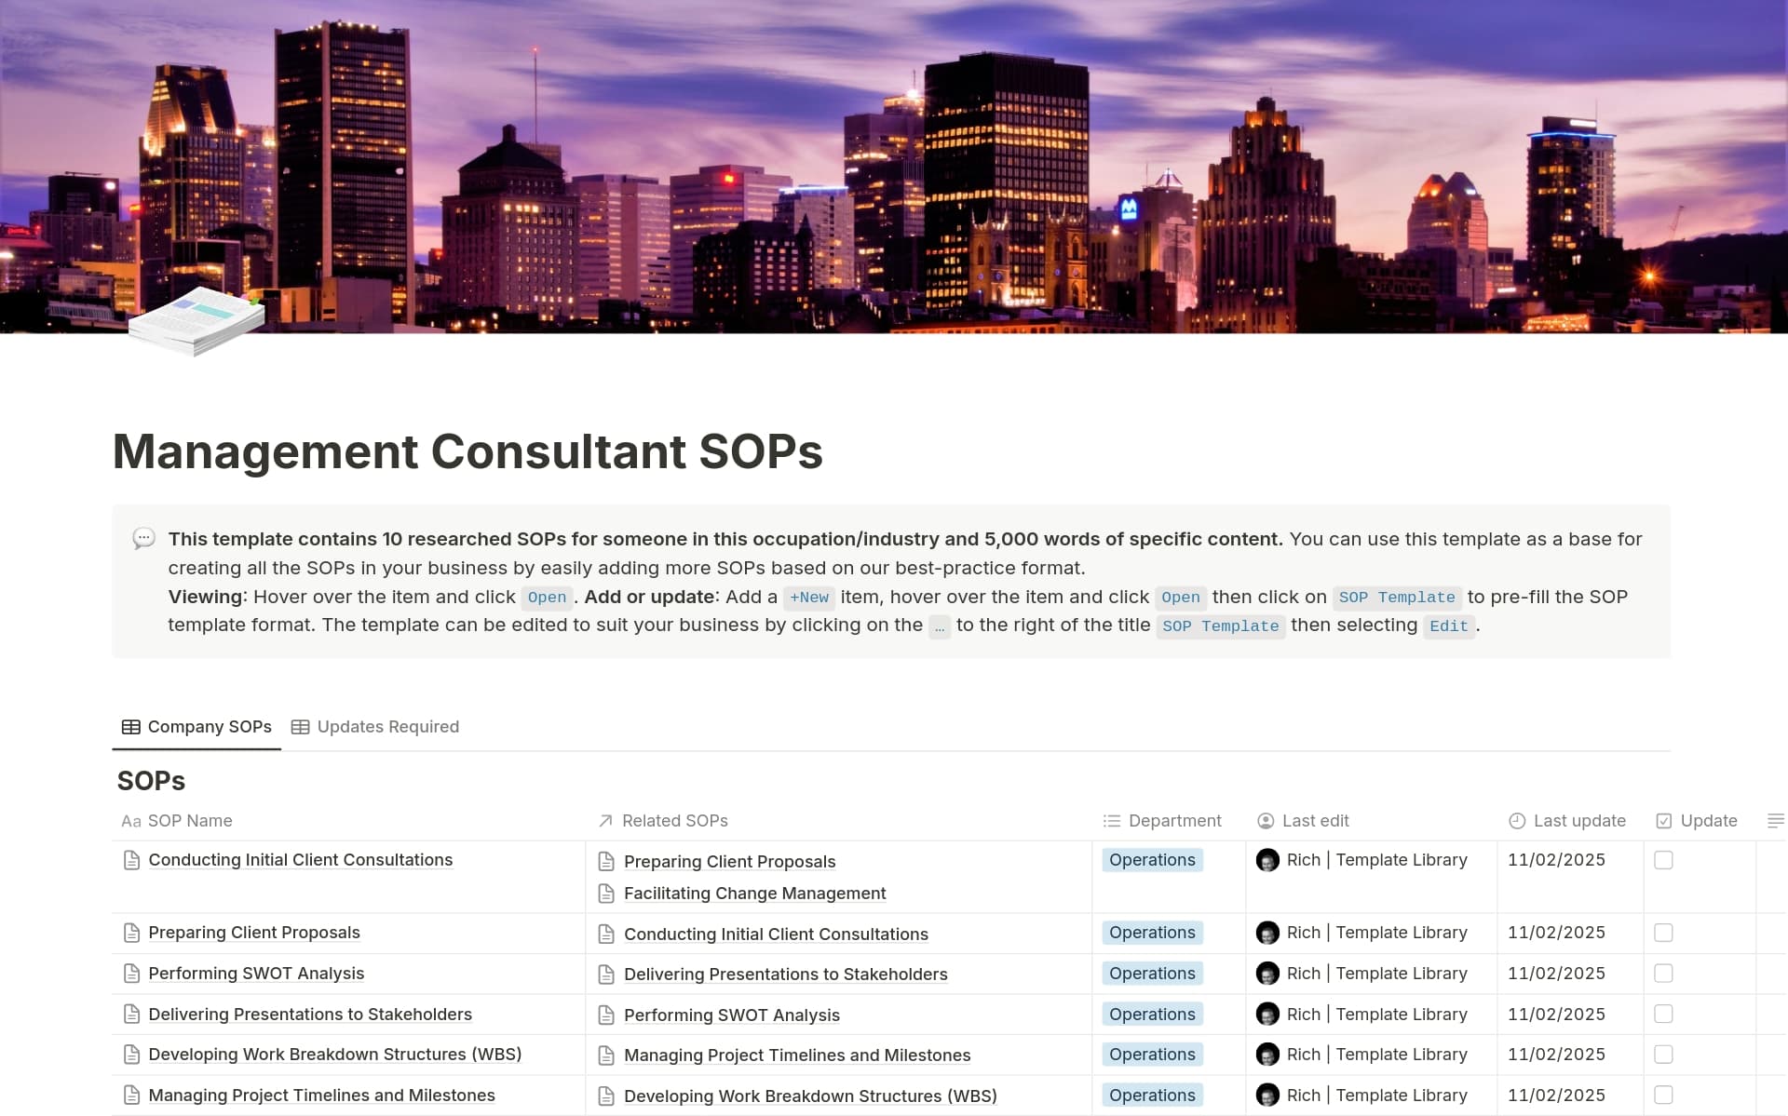Open related SOP Facilitating Change Management
1788x1116 pixels.
754,894
